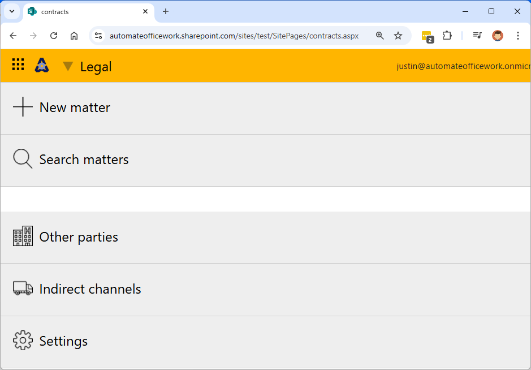Expand the Legal dropdown triangle

[68, 66]
